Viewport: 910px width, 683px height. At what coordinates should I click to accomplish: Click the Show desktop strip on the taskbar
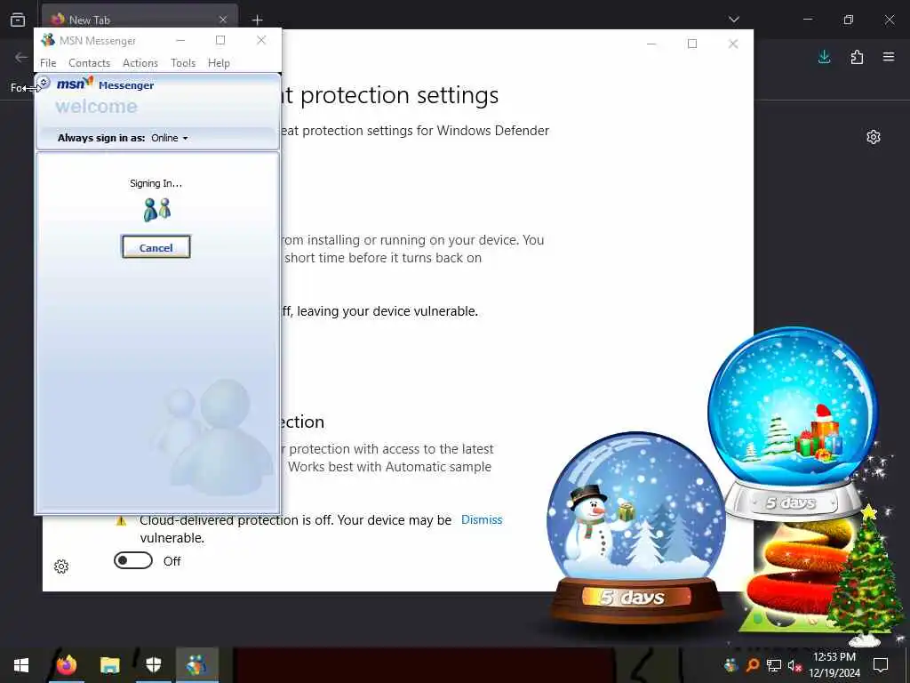[x=907, y=665]
